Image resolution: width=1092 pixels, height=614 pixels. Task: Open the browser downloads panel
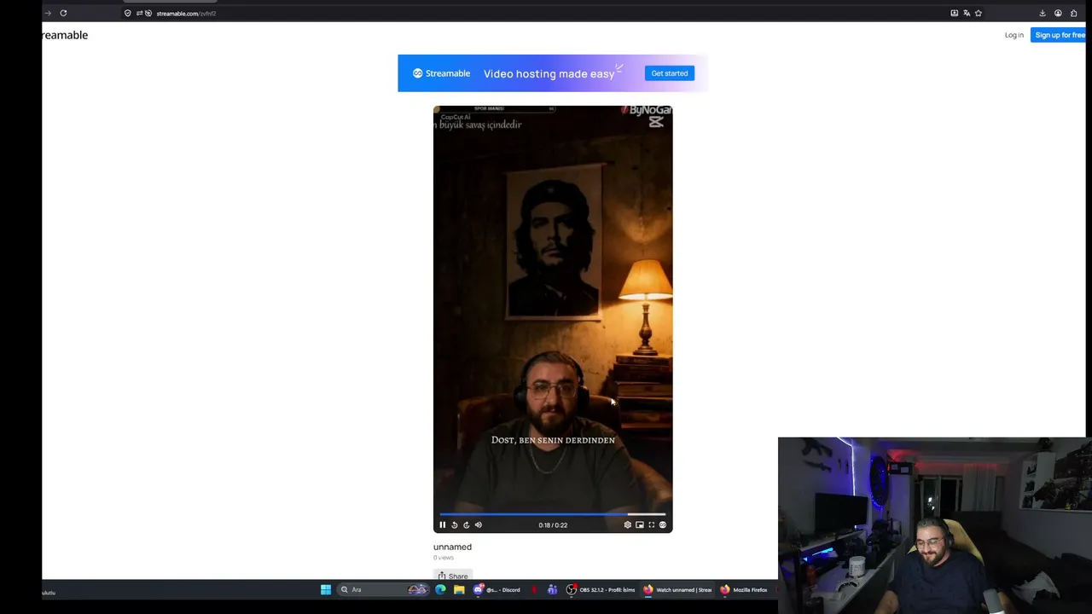[x=1043, y=13]
